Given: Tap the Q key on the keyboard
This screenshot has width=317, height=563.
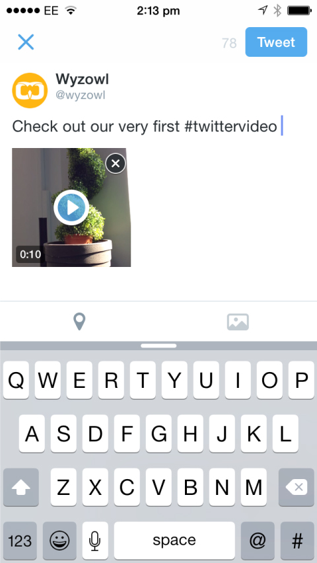Looking at the screenshot, I should tap(16, 380).
